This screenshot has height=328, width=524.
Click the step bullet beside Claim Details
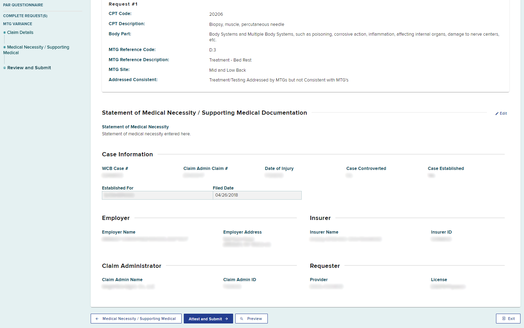[5, 33]
